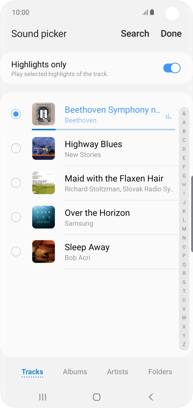Screen dimensions: 193x408
Task: Click the Beethoven track progress bar
Action: (x=103, y=130)
